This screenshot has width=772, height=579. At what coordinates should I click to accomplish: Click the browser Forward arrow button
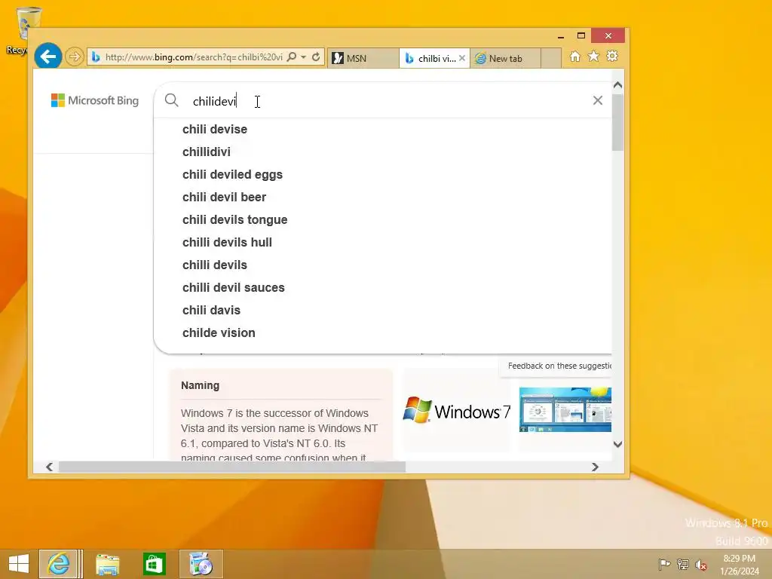[x=75, y=57]
